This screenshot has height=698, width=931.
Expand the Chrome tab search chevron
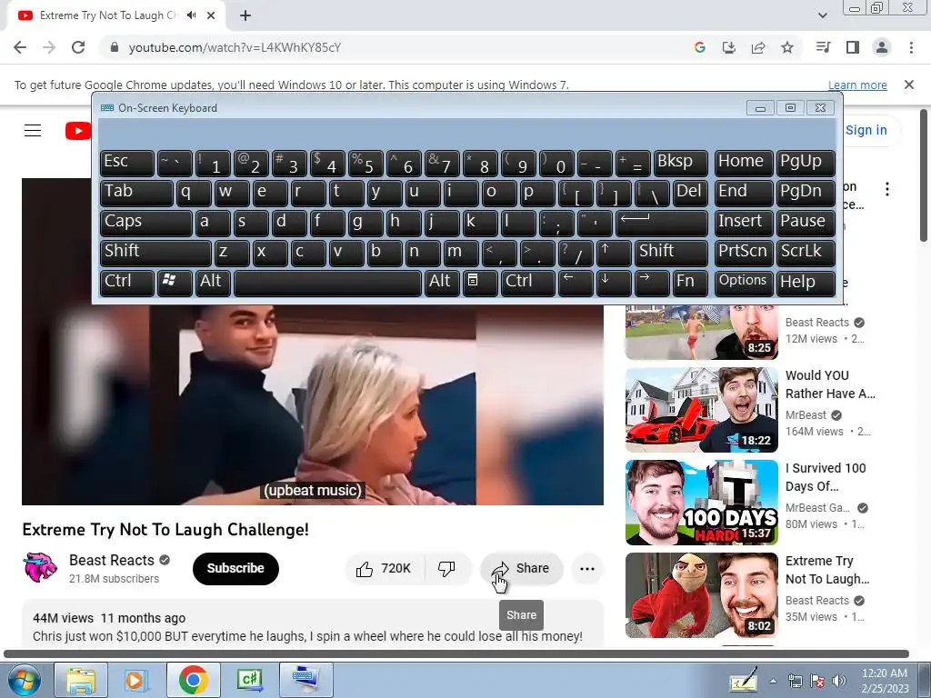822,15
